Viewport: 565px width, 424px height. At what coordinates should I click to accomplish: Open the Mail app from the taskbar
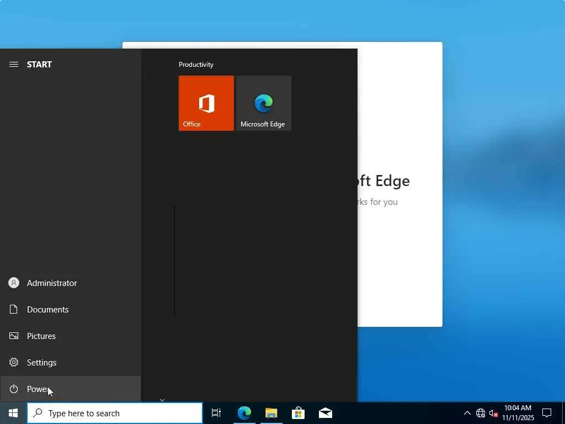(326, 413)
